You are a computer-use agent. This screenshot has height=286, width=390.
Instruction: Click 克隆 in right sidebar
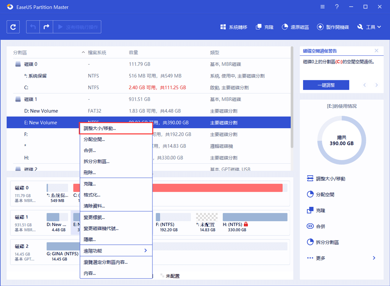[316, 210]
